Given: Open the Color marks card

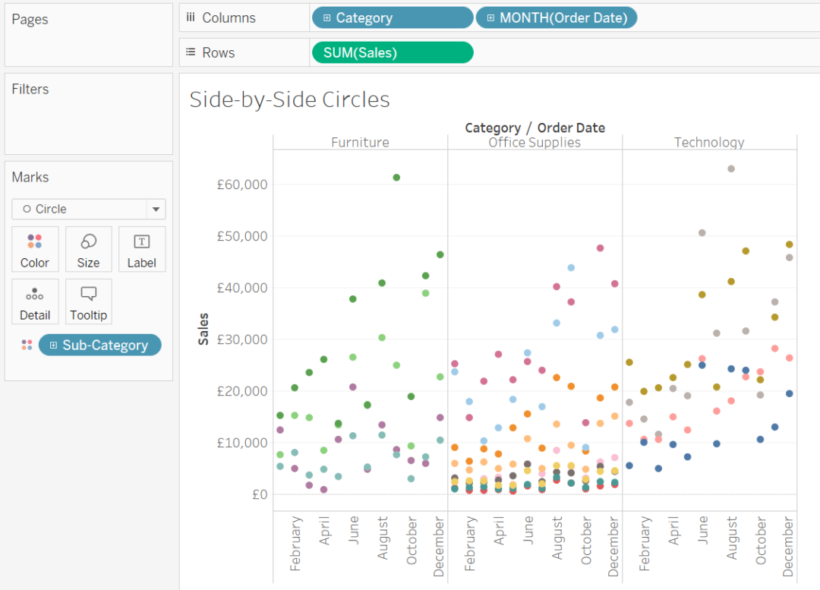Looking at the screenshot, I should [35, 249].
